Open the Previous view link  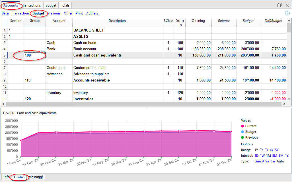pos(54,13)
